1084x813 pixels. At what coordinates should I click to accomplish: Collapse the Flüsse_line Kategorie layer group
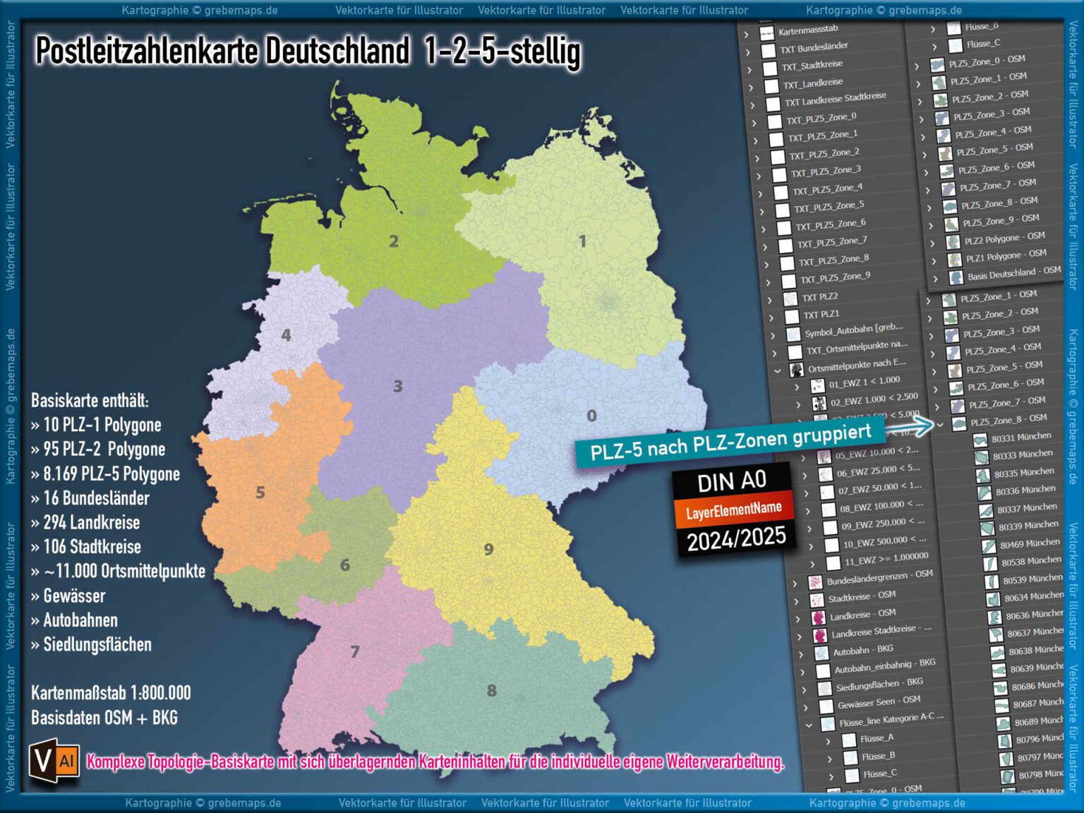pos(809,724)
